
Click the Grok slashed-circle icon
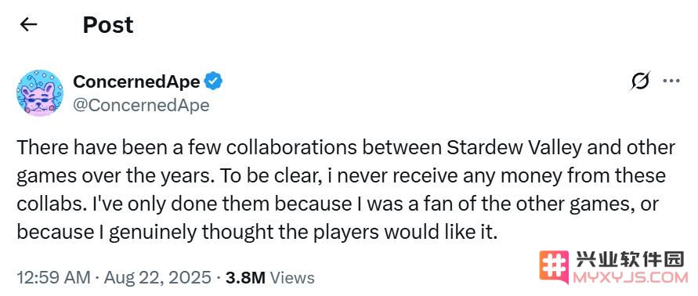click(641, 81)
